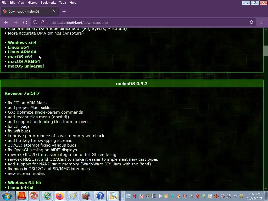
Task: Go back to the previous page
Action: click(6, 23)
